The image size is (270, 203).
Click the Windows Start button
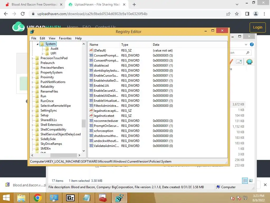coord(6,198)
